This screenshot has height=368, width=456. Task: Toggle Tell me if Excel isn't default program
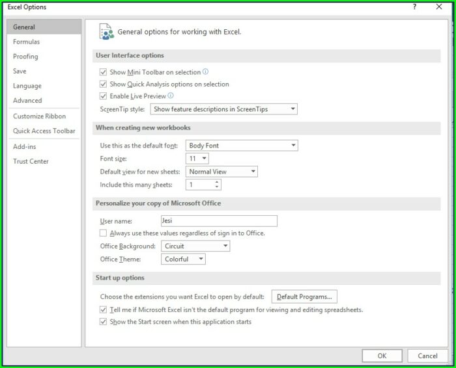pyautogui.click(x=103, y=309)
